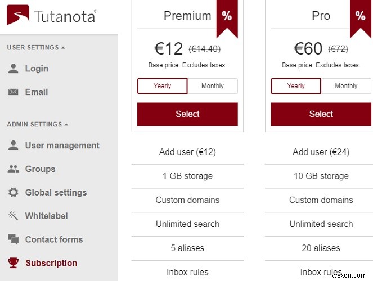
Task: Click the User management person icon
Action: [14, 146]
